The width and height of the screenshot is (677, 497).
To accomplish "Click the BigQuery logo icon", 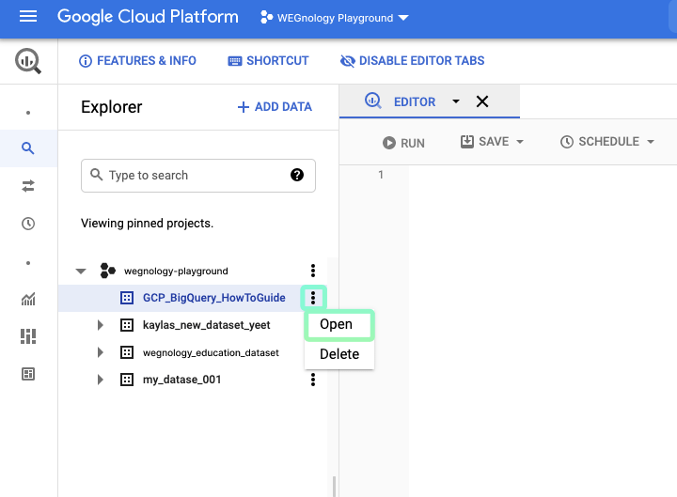I will (x=28, y=61).
